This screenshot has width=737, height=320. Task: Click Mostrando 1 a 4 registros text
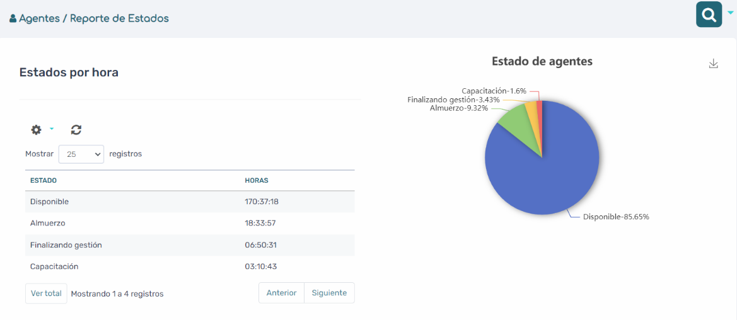[x=117, y=294]
